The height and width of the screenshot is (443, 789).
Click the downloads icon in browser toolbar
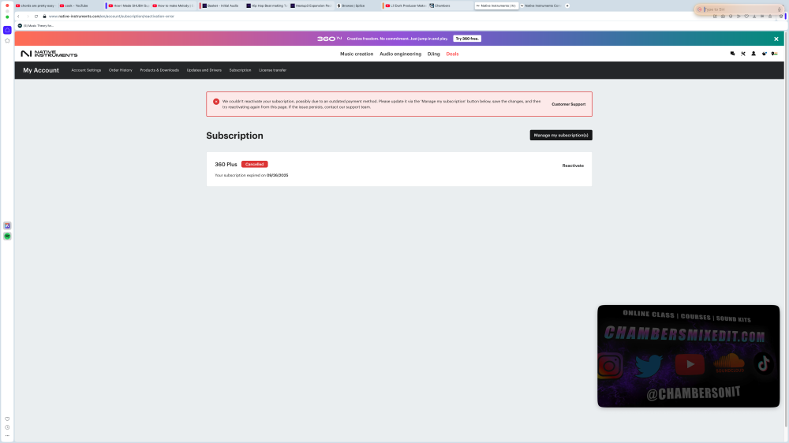(754, 16)
